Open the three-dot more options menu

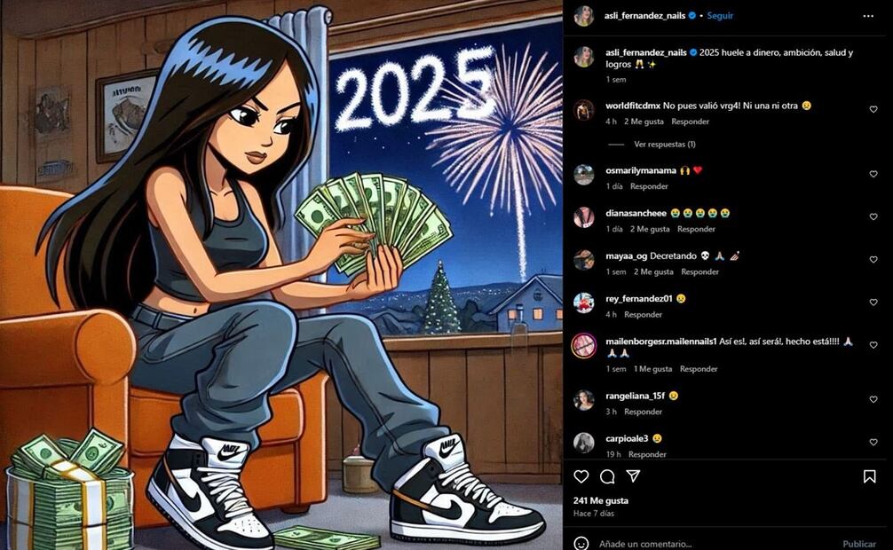(x=868, y=16)
